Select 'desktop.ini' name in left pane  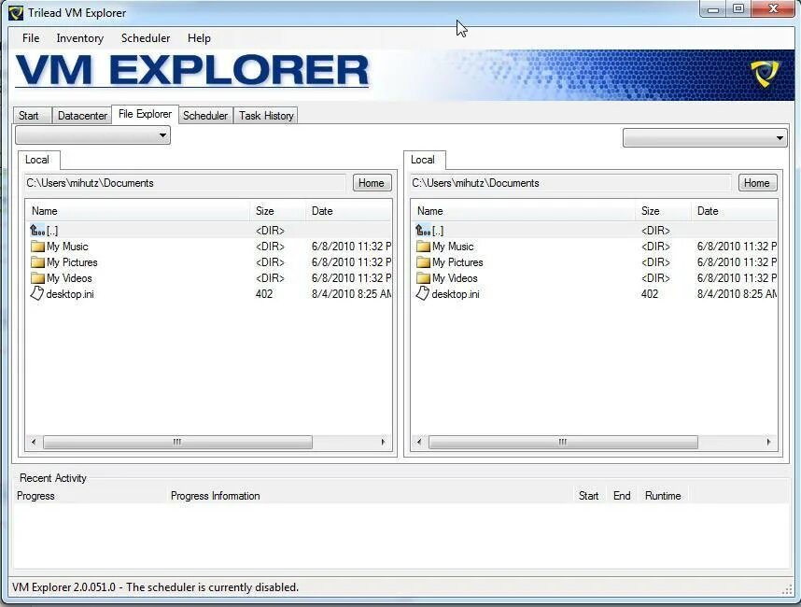70,294
